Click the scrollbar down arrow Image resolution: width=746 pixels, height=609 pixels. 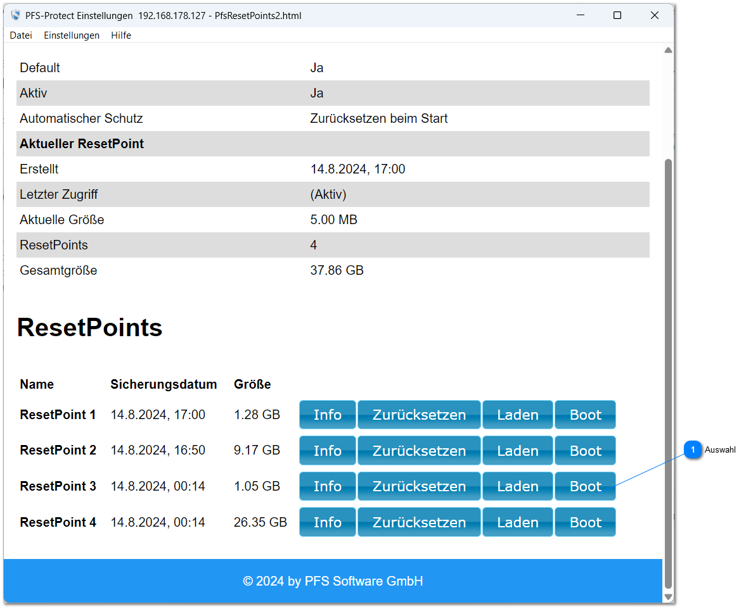point(667,597)
